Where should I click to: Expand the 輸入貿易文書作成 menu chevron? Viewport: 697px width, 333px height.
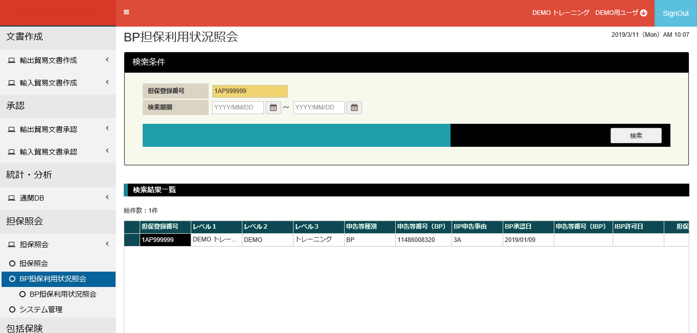click(107, 82)
